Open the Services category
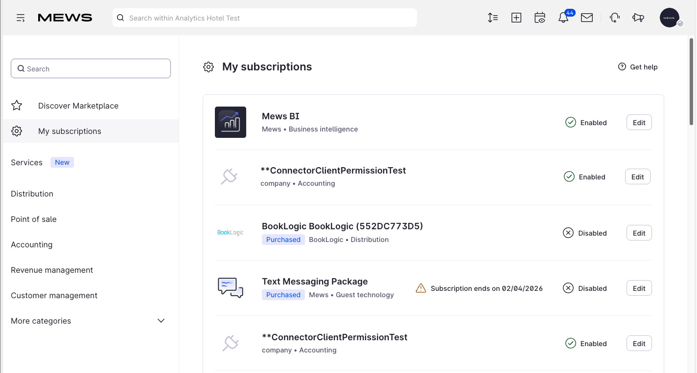Viewport: 697px width, 373px height. point(26,162)
